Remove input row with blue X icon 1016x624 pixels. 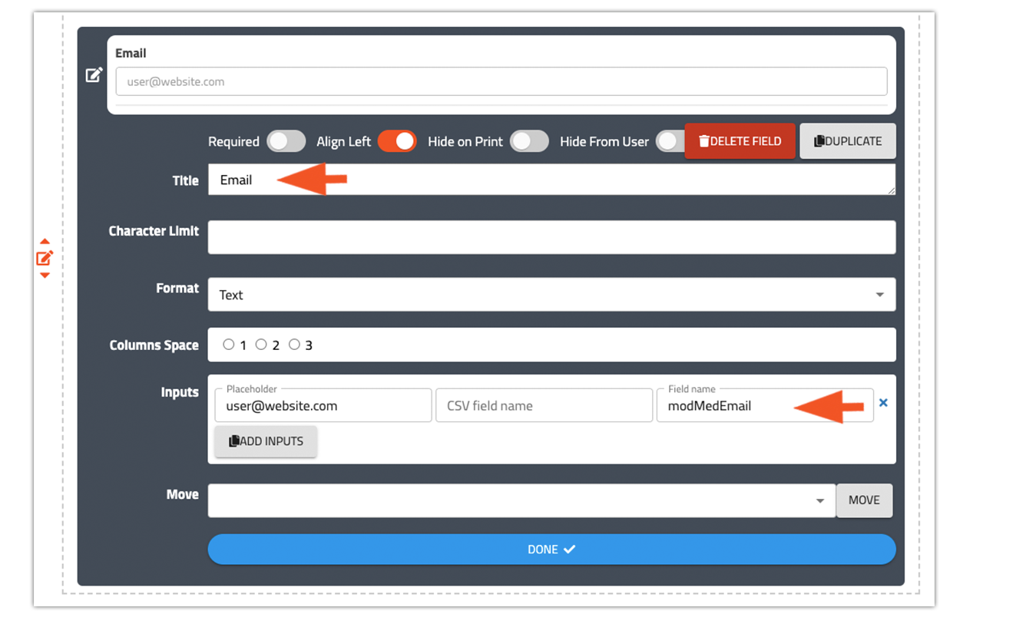point(883,402)
